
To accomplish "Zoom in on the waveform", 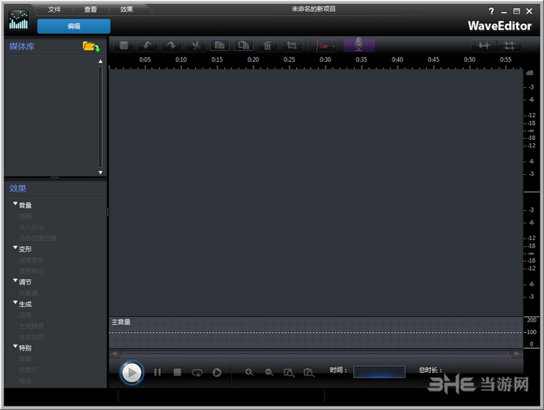I will [249, 372].
